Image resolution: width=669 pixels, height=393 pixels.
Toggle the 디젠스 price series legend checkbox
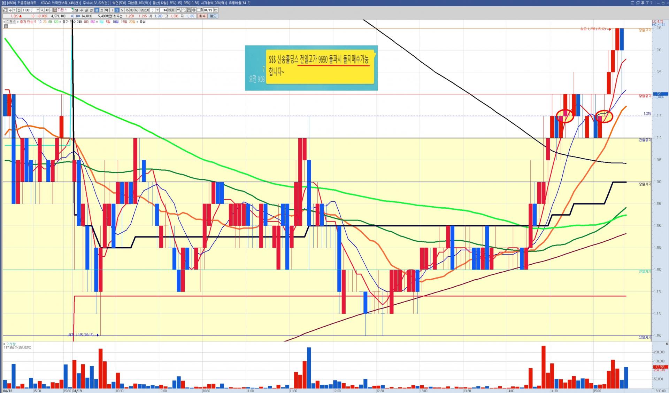coord(4,22)
